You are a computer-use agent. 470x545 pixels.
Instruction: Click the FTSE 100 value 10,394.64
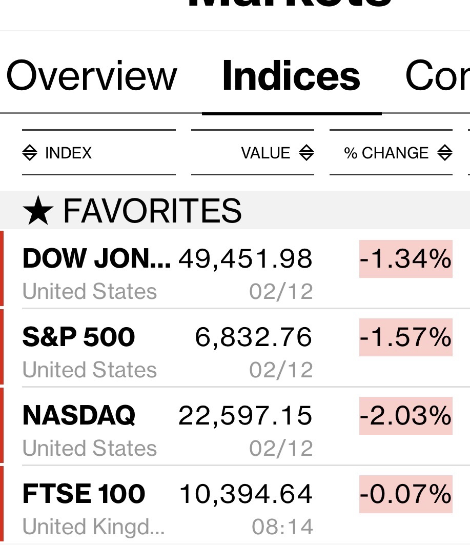[x=246, y=494]
